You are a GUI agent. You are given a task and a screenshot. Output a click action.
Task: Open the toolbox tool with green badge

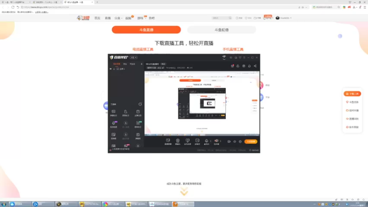tap(138, 124)
